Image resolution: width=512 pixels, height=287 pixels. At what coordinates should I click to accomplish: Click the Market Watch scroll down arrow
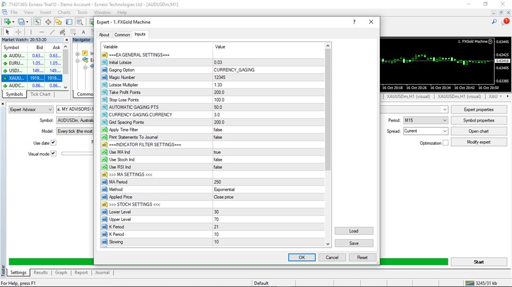pyautogui.click(x=66, y=87)
